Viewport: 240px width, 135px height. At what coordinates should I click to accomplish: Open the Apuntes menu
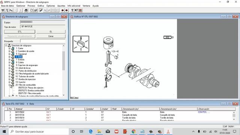pos(61,6)
